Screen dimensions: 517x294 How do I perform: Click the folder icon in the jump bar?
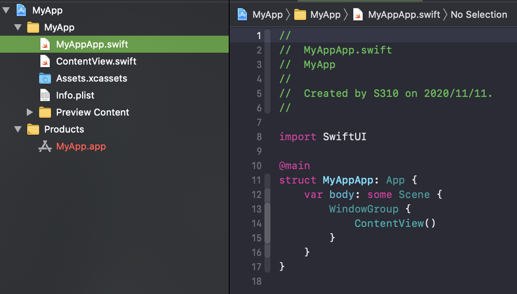[300, 15]
